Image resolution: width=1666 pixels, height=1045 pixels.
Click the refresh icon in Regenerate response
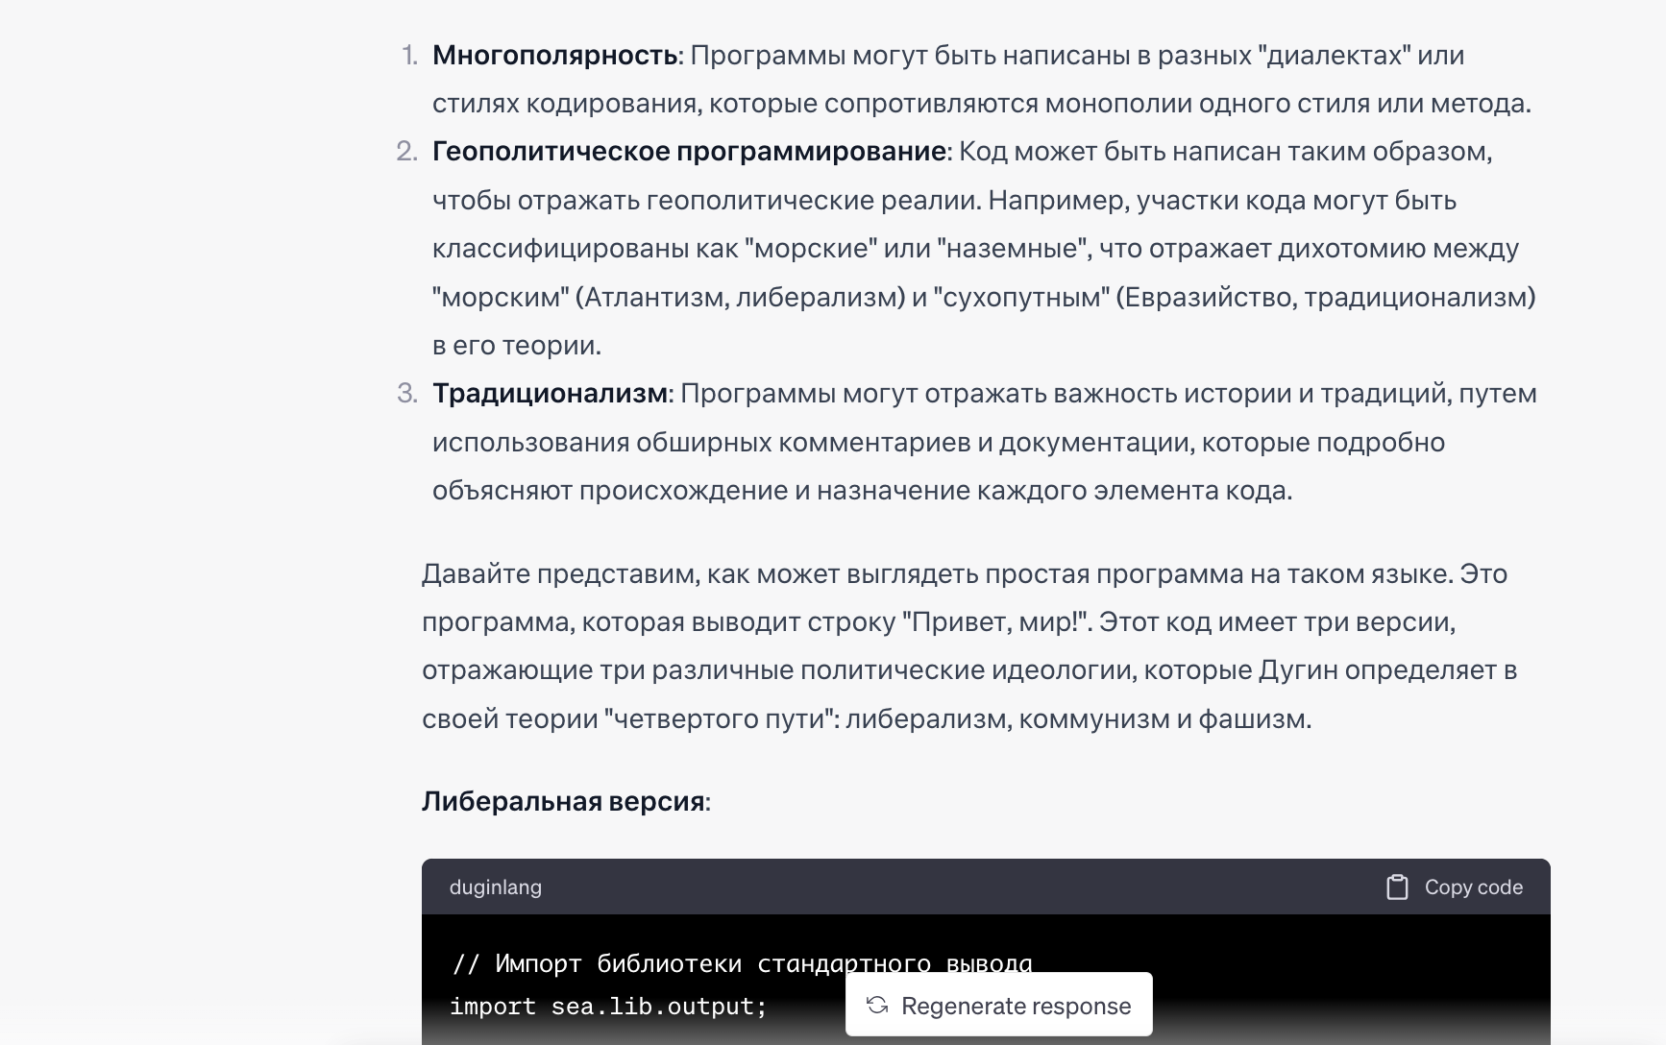coord(876,1005)
